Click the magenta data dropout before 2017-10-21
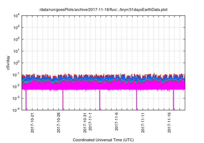 pyautogui.click(x=26, y=100)
